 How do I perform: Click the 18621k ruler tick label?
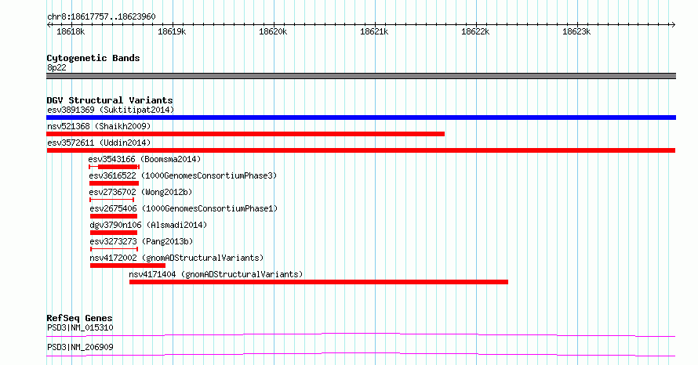(x=374, y=31)
